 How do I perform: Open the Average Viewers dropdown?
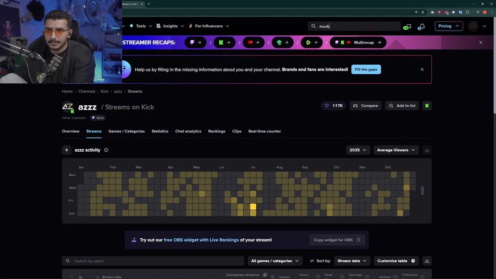tap(396, 150)
